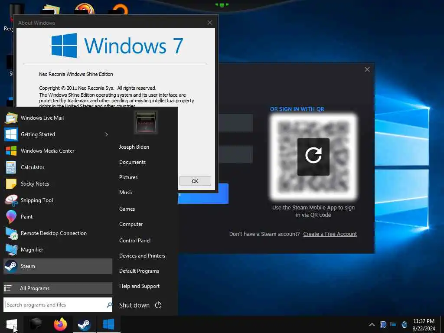
Task: Close the Steam sign-in window
Action: tap(367, 69)
